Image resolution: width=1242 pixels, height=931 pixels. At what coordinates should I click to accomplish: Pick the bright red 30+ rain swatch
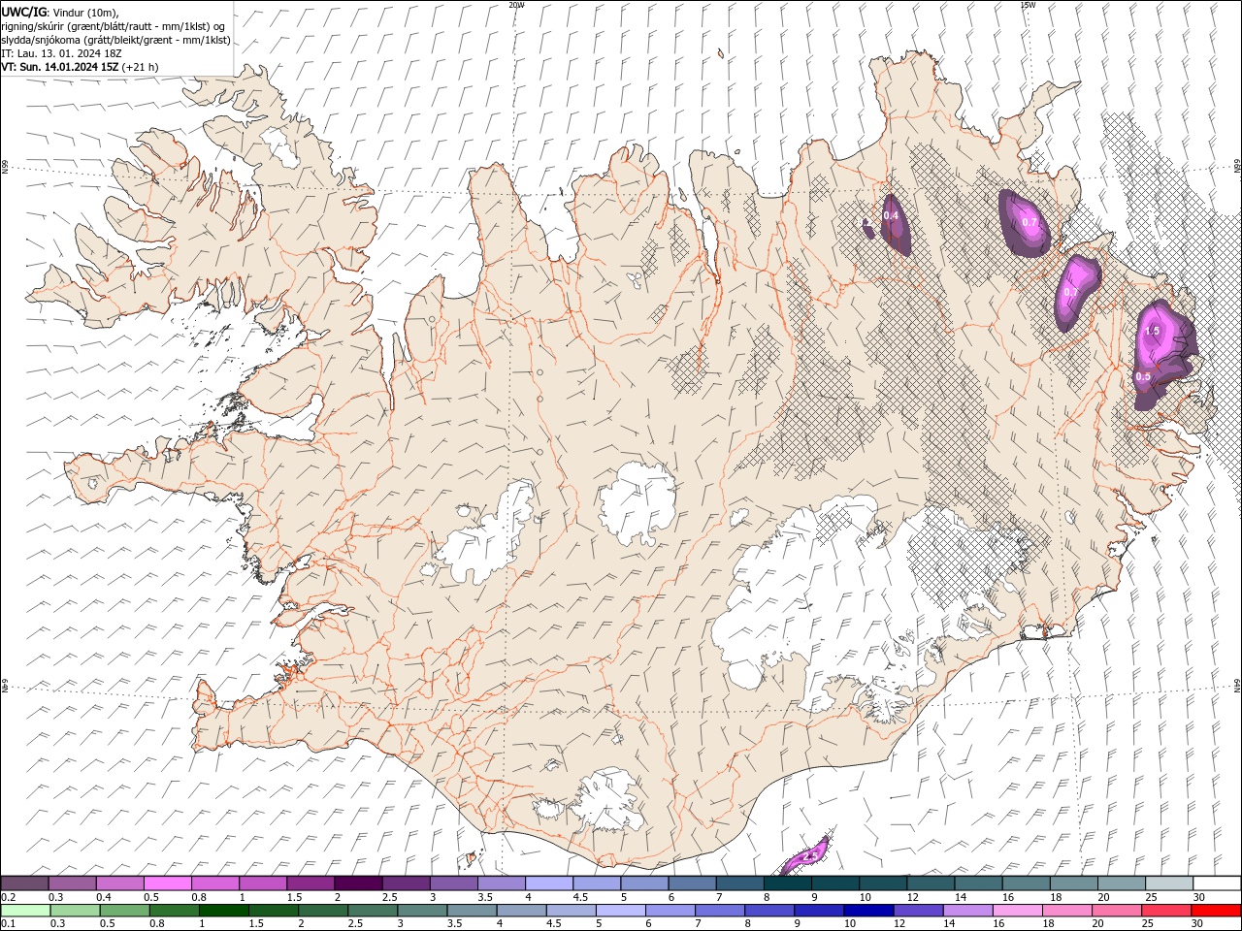coord(1216,911)
